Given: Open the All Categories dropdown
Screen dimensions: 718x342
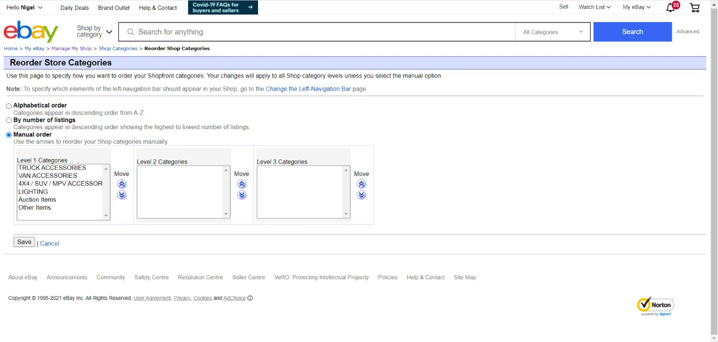Looking at the screenshot, I should point(553,32).
